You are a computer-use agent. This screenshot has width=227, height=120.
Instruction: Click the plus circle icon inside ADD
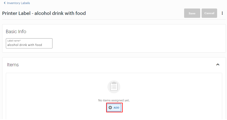[x=110, y=108]
